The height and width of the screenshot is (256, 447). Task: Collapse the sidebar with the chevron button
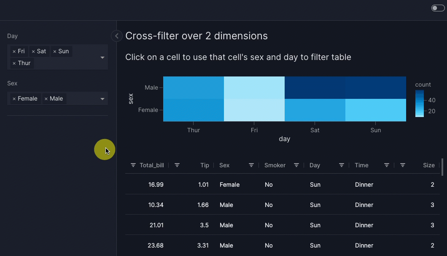coord(117,36)
